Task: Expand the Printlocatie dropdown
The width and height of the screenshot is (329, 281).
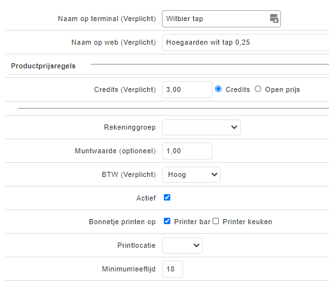Action: tap(182, 245)
